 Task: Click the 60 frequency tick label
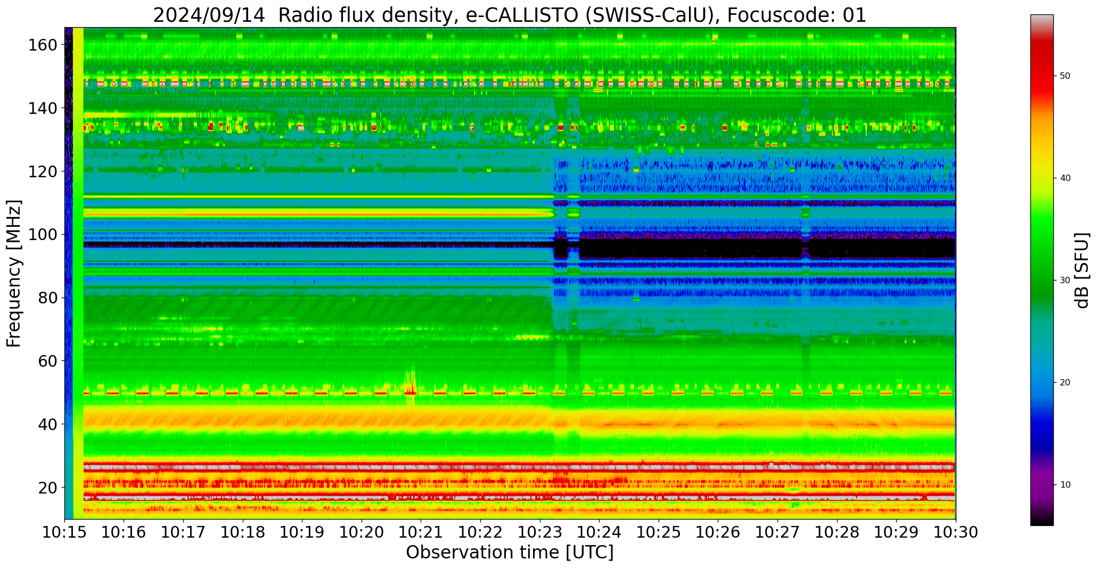point(47,360)
